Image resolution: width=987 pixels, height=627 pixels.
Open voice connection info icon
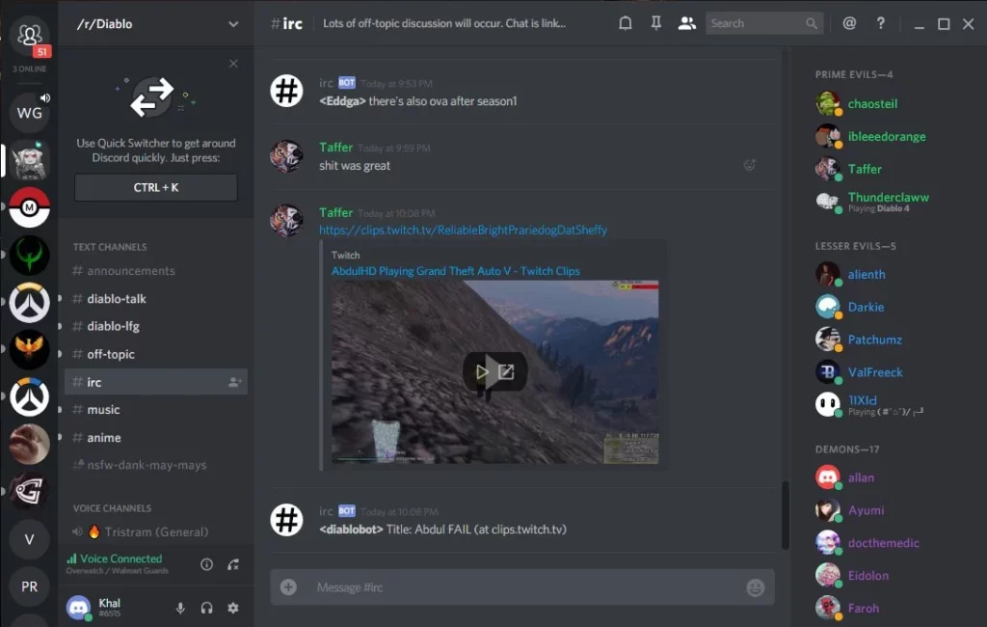pos(206,564)
